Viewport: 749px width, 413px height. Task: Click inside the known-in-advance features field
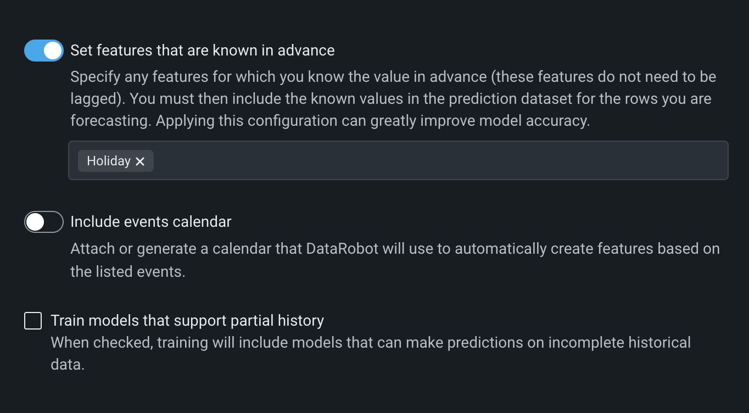click(x=439, y=160)
